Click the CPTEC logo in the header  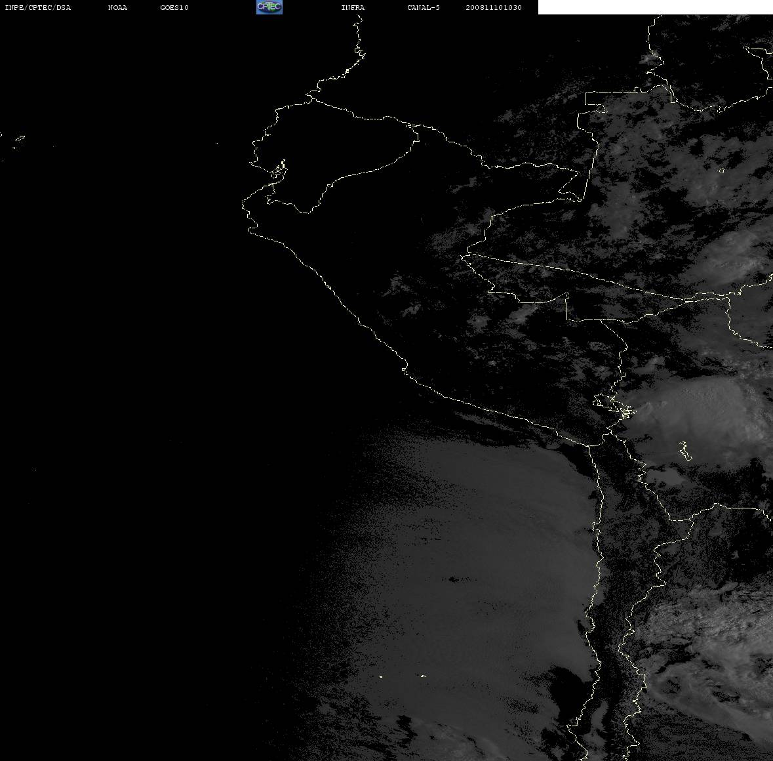[x=269, y=7]
